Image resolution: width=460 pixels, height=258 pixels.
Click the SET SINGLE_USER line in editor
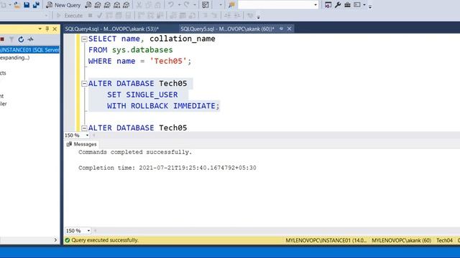142,95
